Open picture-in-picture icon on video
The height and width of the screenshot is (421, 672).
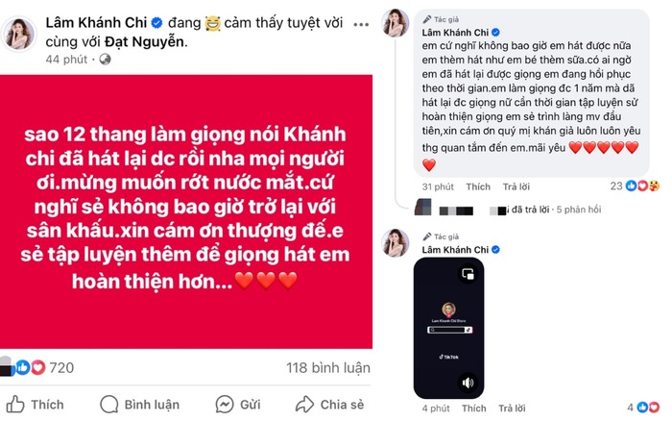468,273
